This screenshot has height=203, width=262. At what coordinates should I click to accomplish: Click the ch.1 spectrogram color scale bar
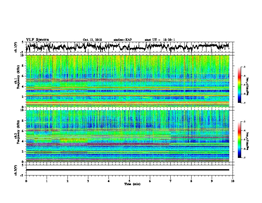pyautogui.click(x=240, y=85)
